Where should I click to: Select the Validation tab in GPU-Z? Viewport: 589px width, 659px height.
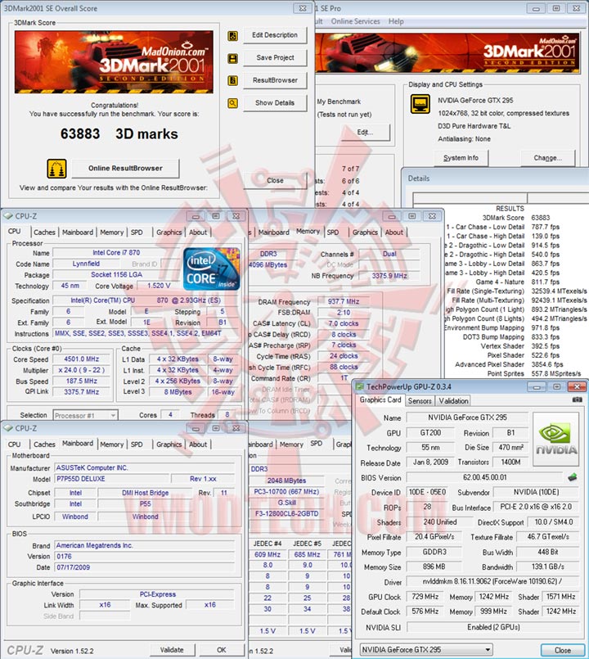(x=454, y=401)
